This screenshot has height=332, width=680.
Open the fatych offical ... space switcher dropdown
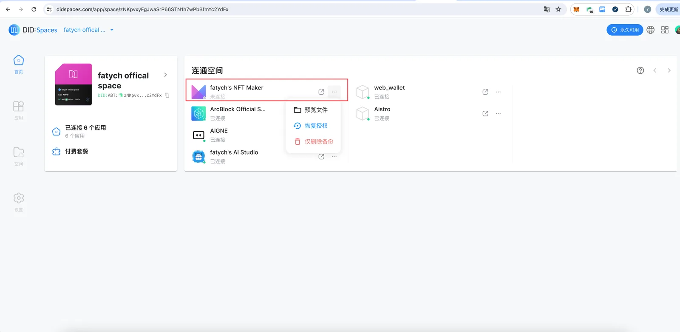[88, 30]
